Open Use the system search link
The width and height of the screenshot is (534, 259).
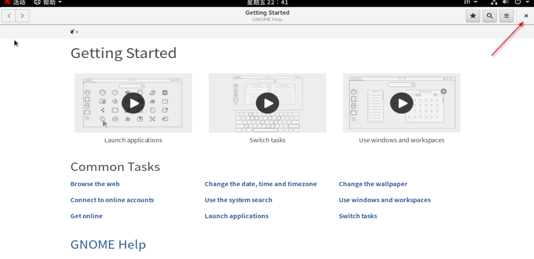[x=238, y=200]
